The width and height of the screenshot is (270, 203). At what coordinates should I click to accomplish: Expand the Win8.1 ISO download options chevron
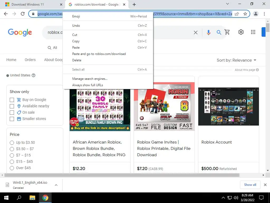click(56, 185)
